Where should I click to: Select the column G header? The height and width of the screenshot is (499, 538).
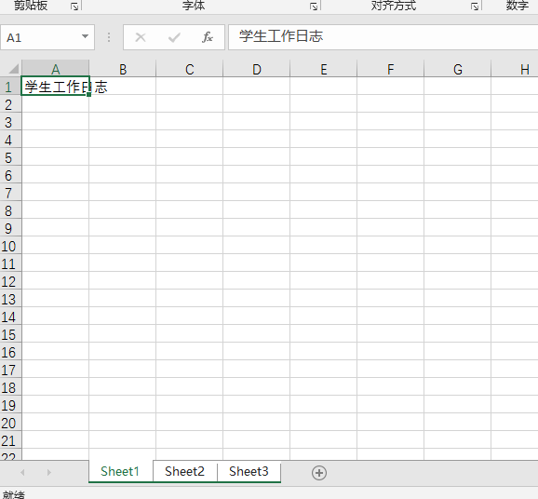tap(457, 69)
